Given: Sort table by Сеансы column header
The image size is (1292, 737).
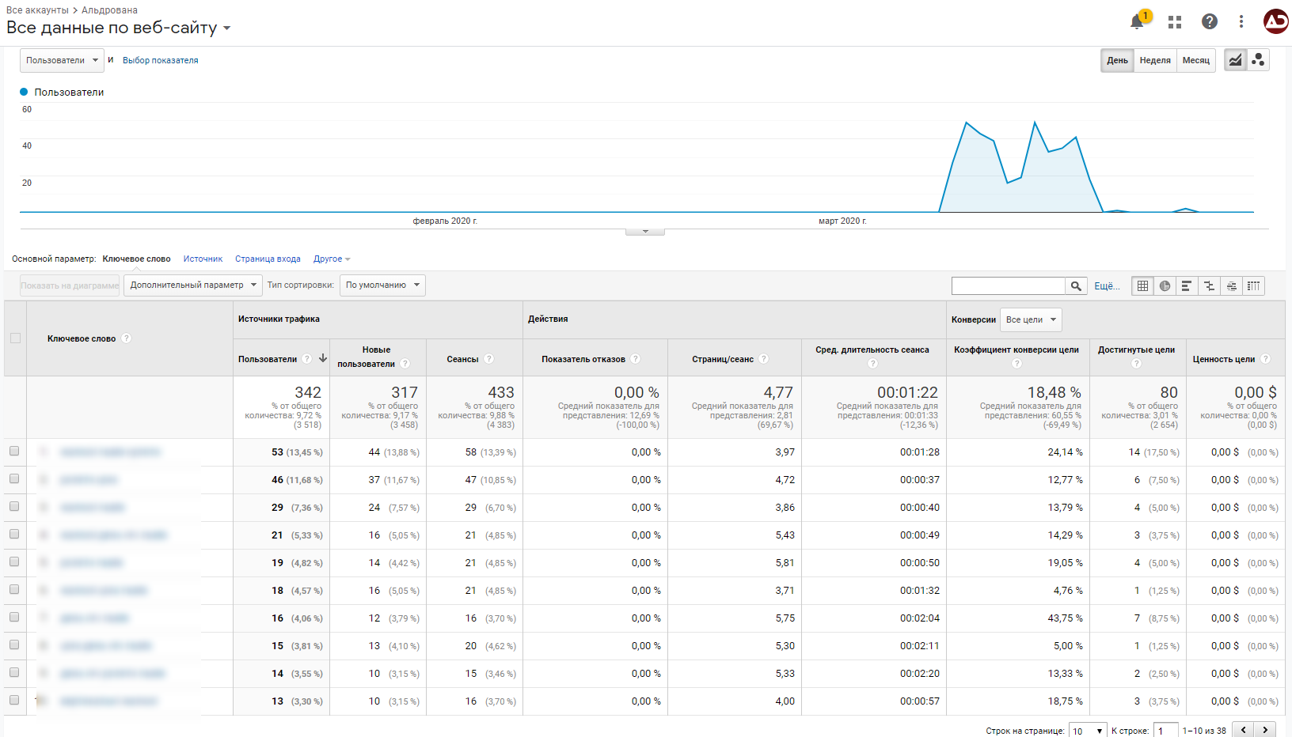Looking at the screenshot, I should click(x=462, y=359).
